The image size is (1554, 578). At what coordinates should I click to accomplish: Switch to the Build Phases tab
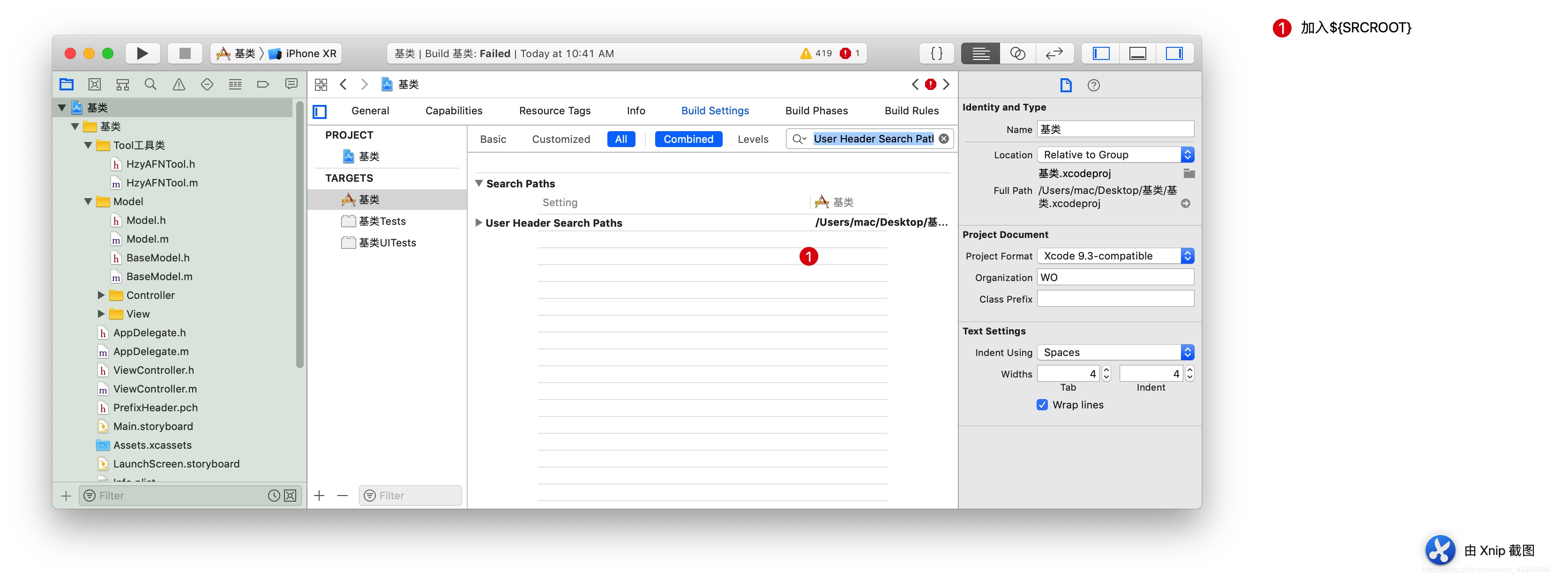[816, 111]
